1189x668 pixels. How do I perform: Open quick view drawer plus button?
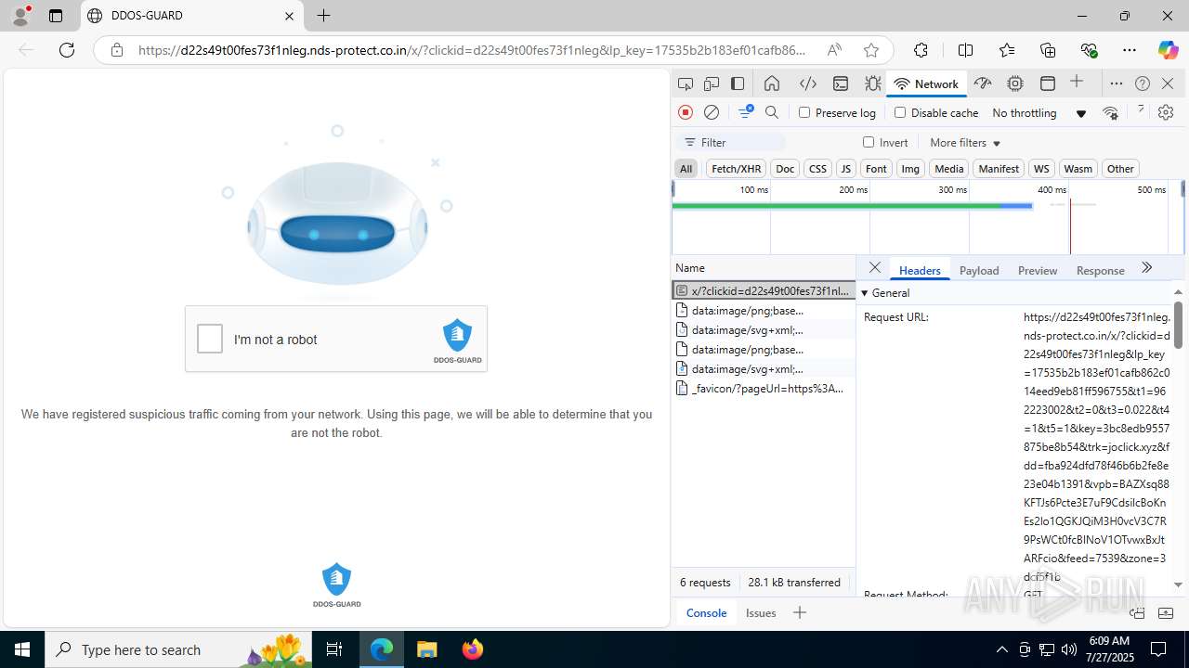coord(799,612)
